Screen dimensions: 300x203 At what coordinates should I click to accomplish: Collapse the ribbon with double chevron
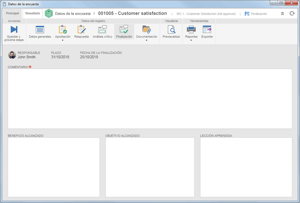pyautogui.click(x=282, y=13)
